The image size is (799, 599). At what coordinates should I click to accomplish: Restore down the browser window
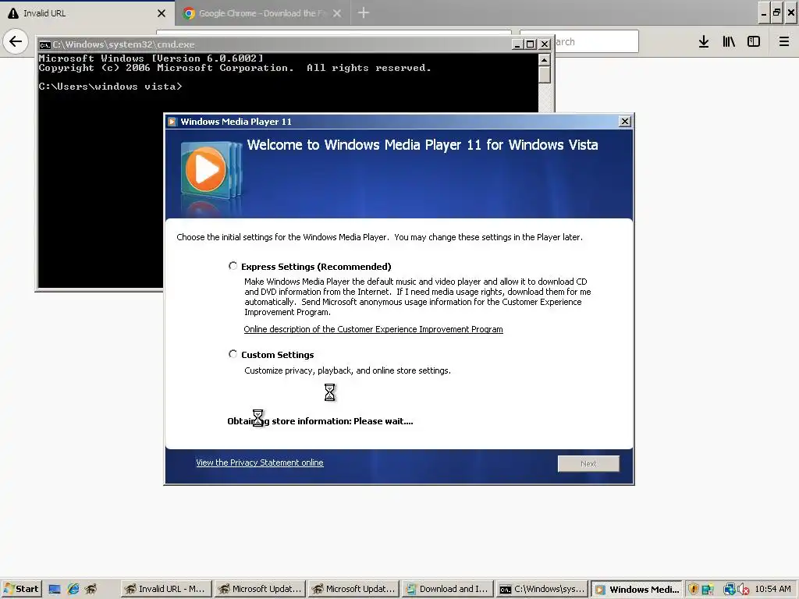tap(776, 13)
